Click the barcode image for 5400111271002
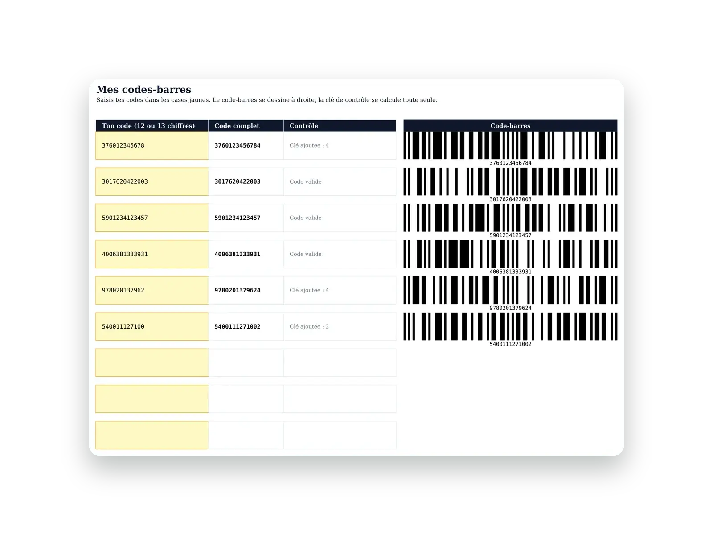Viewport: 713px width, 535px height. [510, 326]
